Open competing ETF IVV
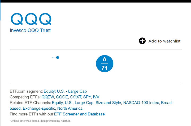 click(x=96, y=97)
